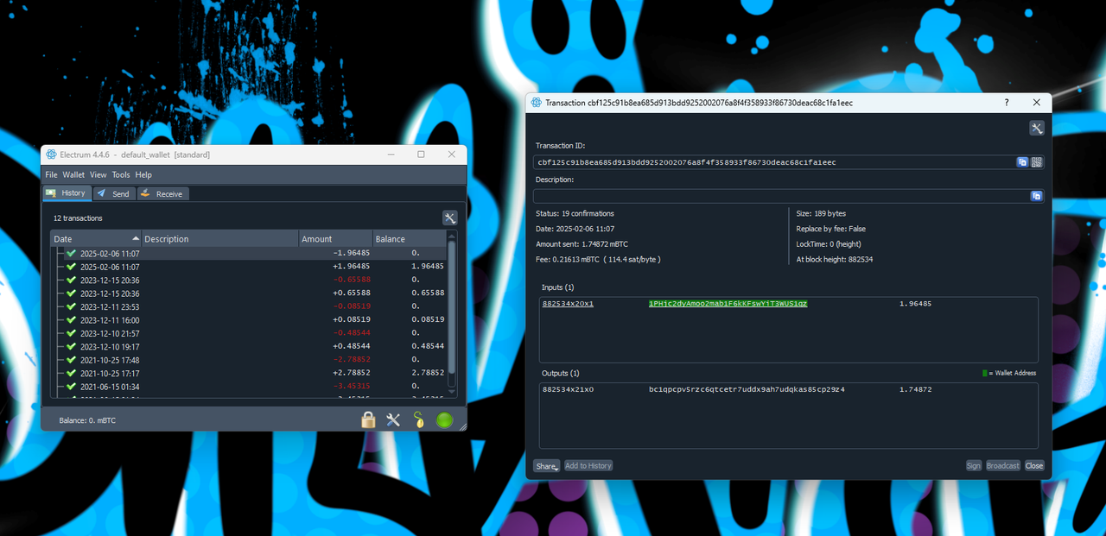Click the seed icon in Electrum status bar

(418, 420)
